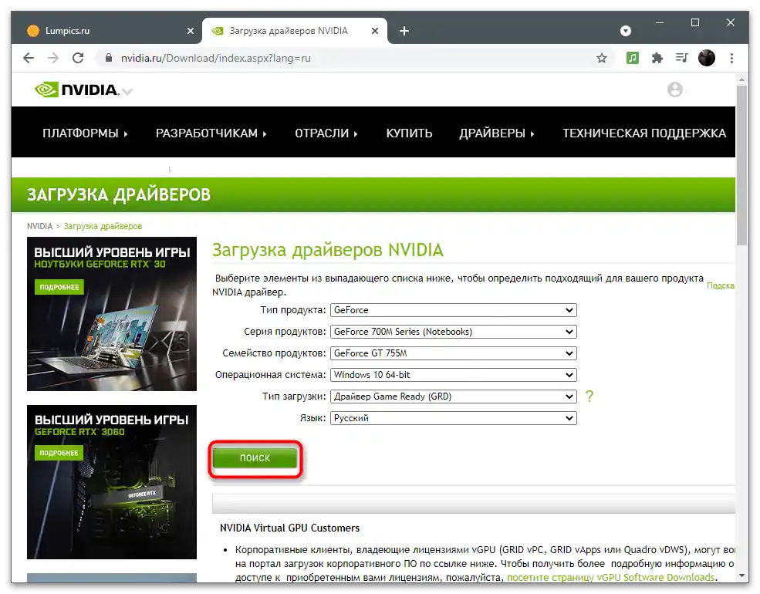Viewport: 760px width, 594px height.
Task: Click the page vertical scrollbar thumb
Action: pyautogui.click(x=742, y=165)
